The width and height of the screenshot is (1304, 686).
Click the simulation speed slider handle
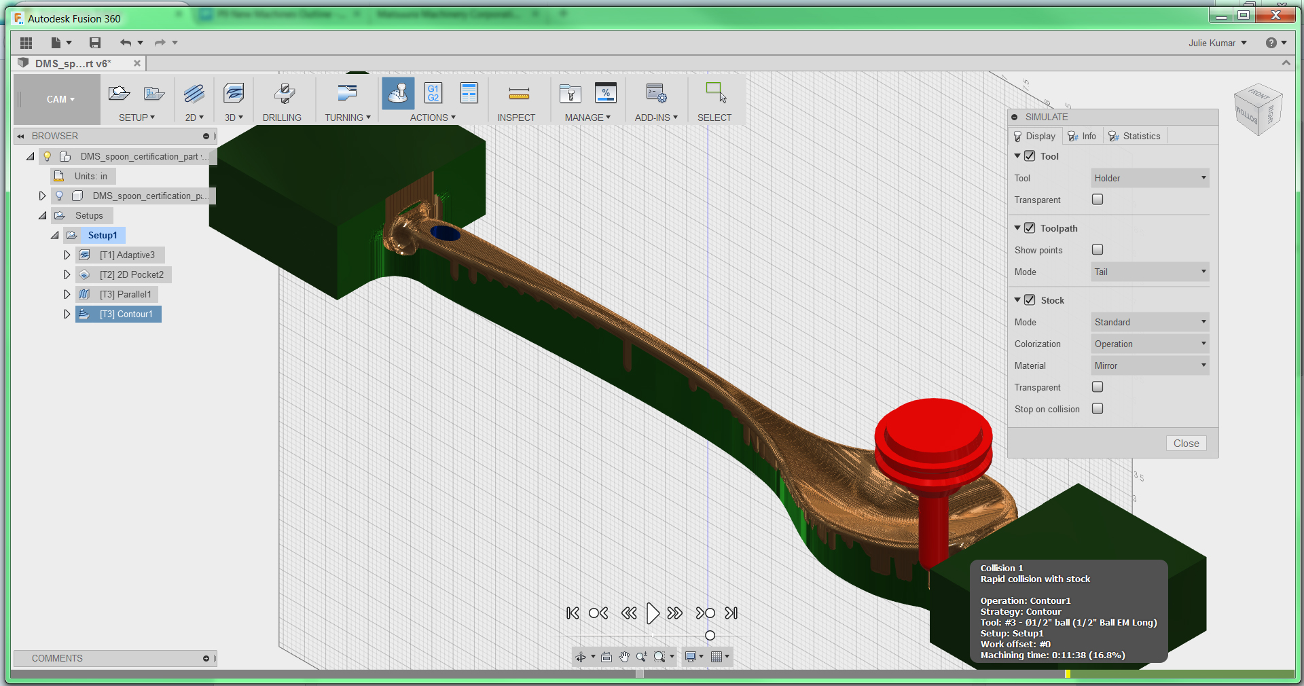point(710,636)
